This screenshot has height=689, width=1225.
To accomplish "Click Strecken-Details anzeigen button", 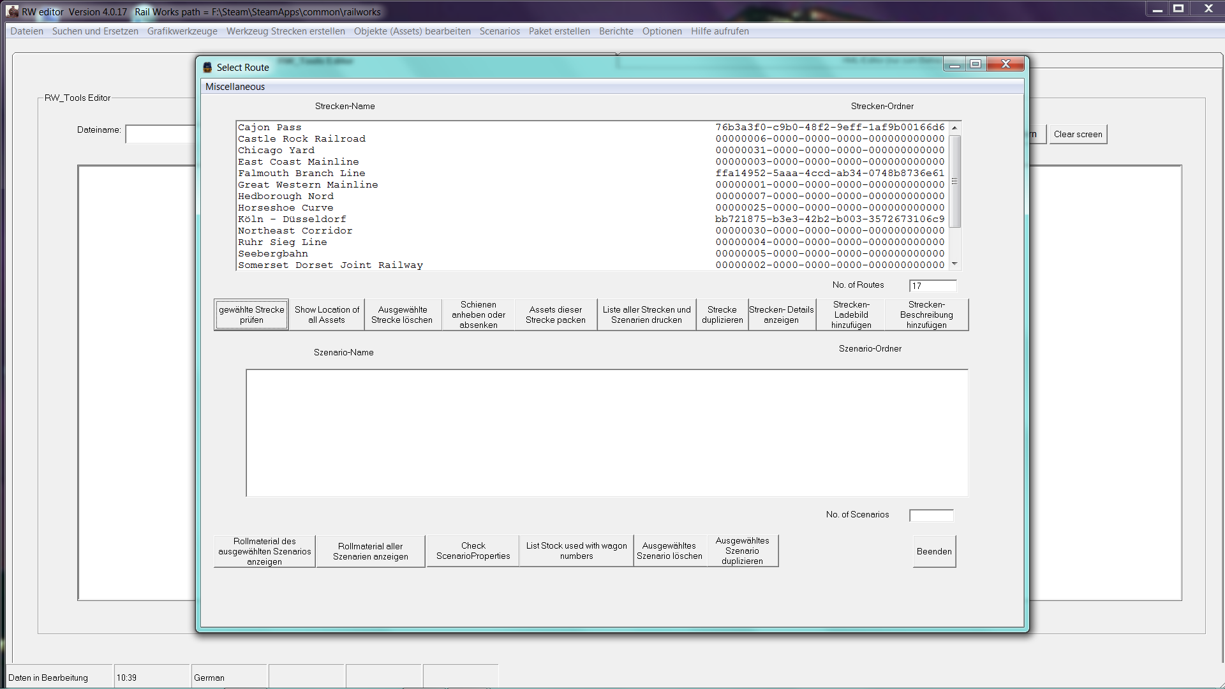I will (781, 315).
